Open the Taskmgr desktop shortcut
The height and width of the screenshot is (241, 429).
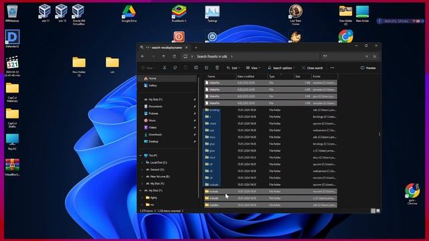click(x=212, y=13)
